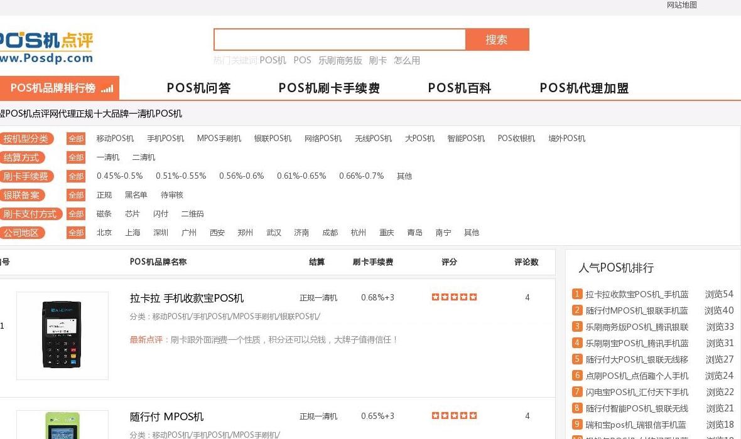
Task: Open the 网站地图 link
Action: (x=681, y=5)
